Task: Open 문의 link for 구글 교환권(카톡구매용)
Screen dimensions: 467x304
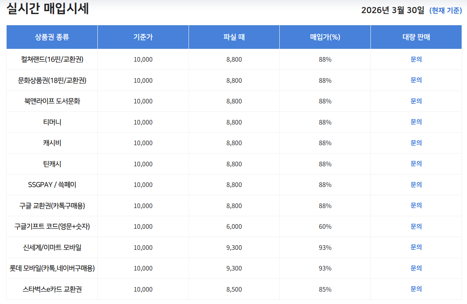Action: [x=416, y=205]
